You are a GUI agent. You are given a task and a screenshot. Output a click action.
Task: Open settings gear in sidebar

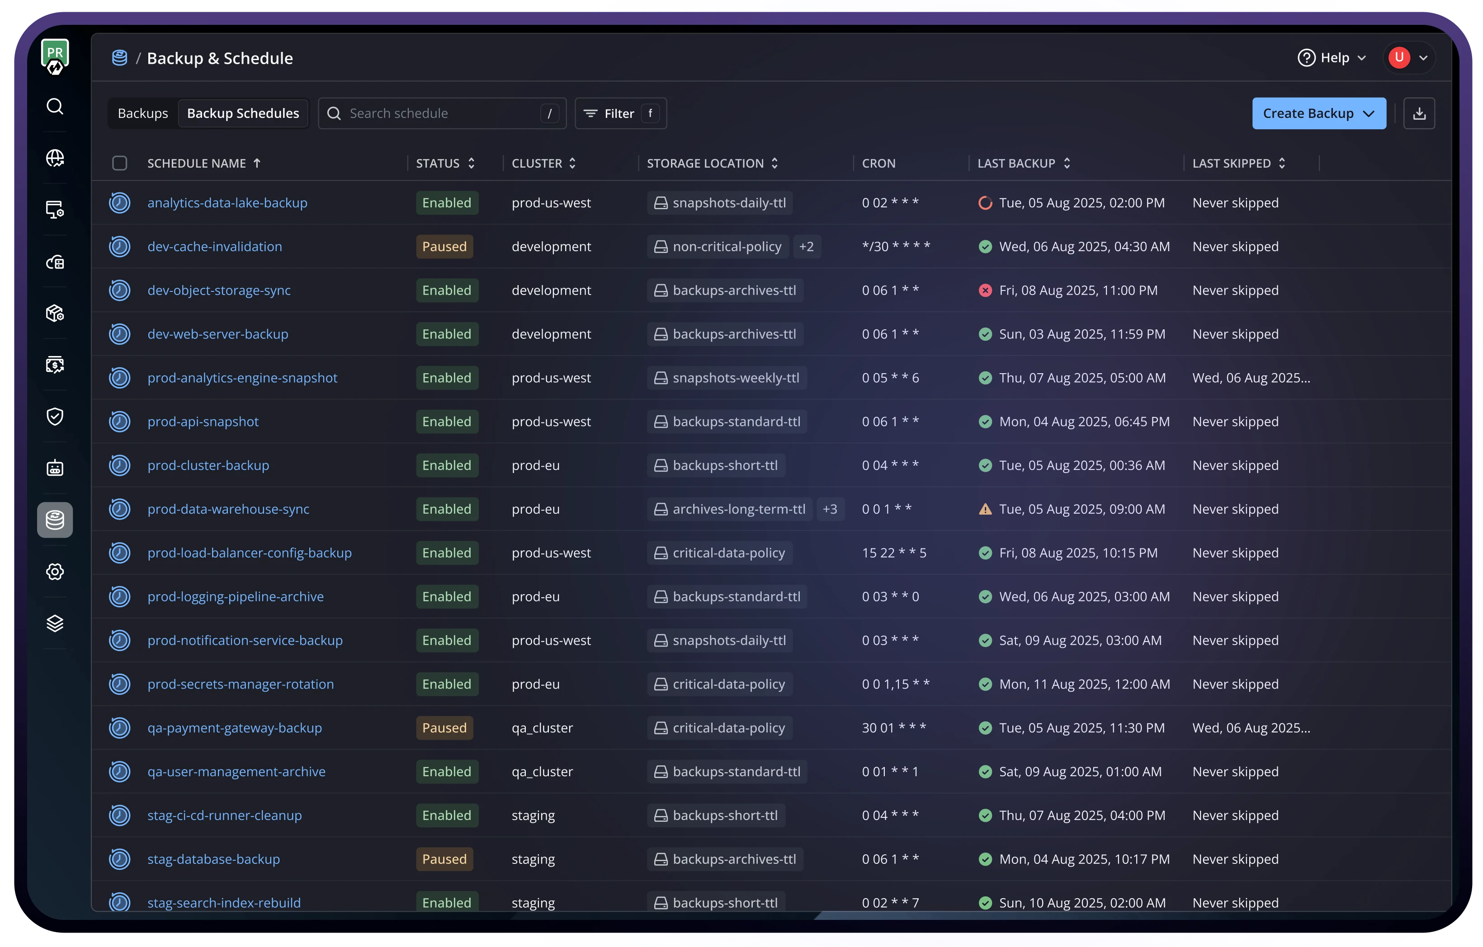coord(55,572)
